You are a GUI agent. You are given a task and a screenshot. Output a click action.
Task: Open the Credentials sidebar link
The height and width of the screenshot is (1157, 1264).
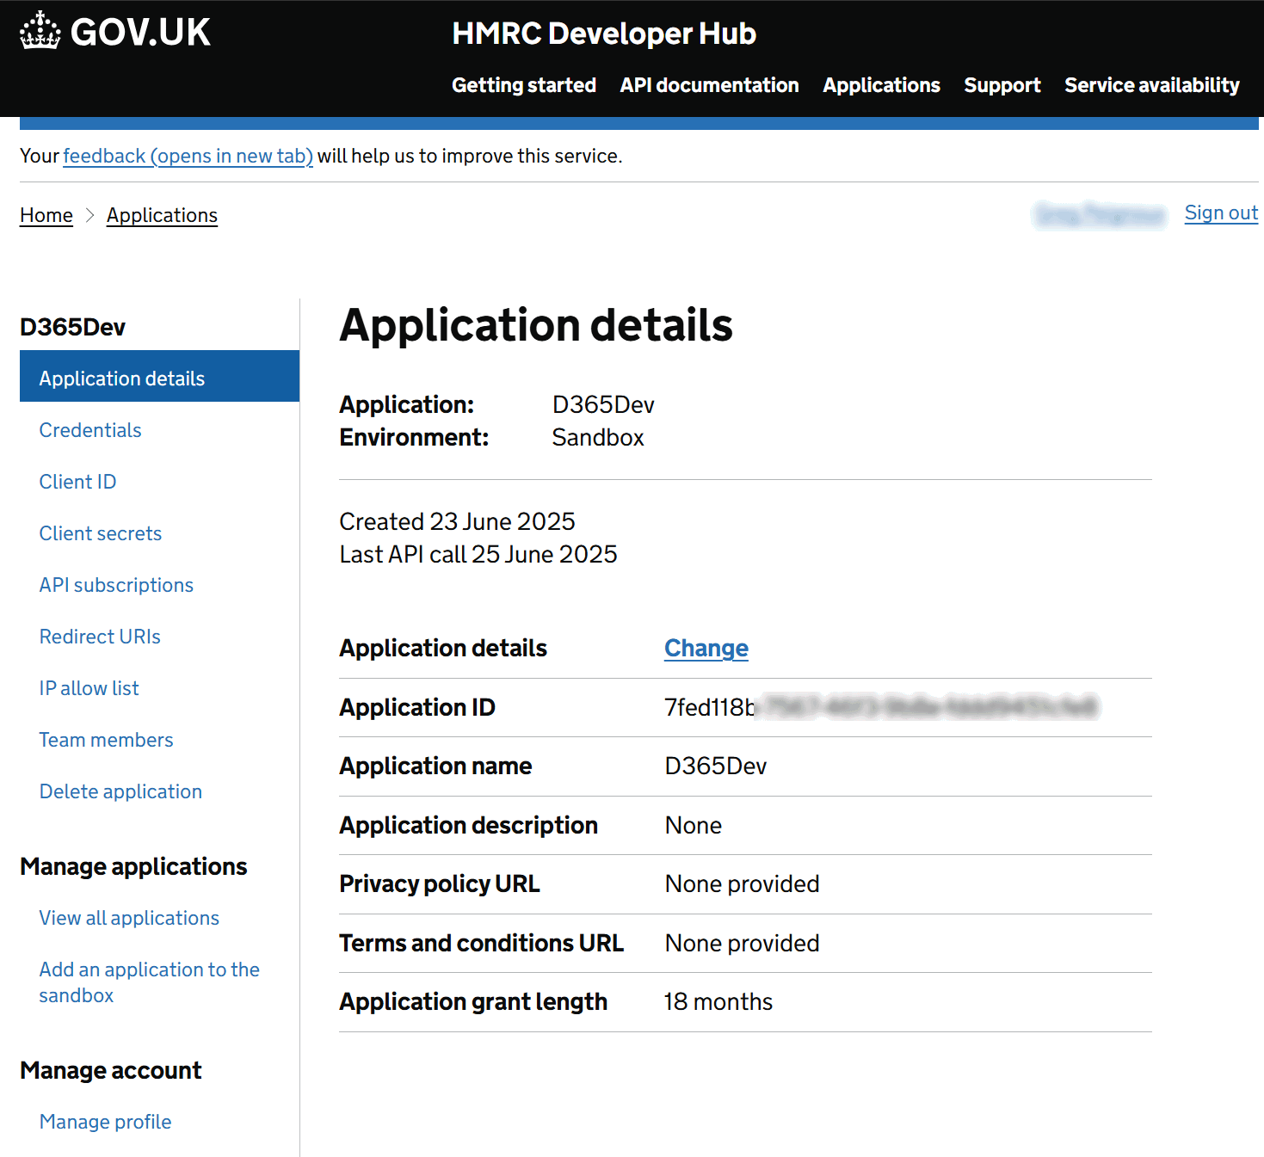90,430
